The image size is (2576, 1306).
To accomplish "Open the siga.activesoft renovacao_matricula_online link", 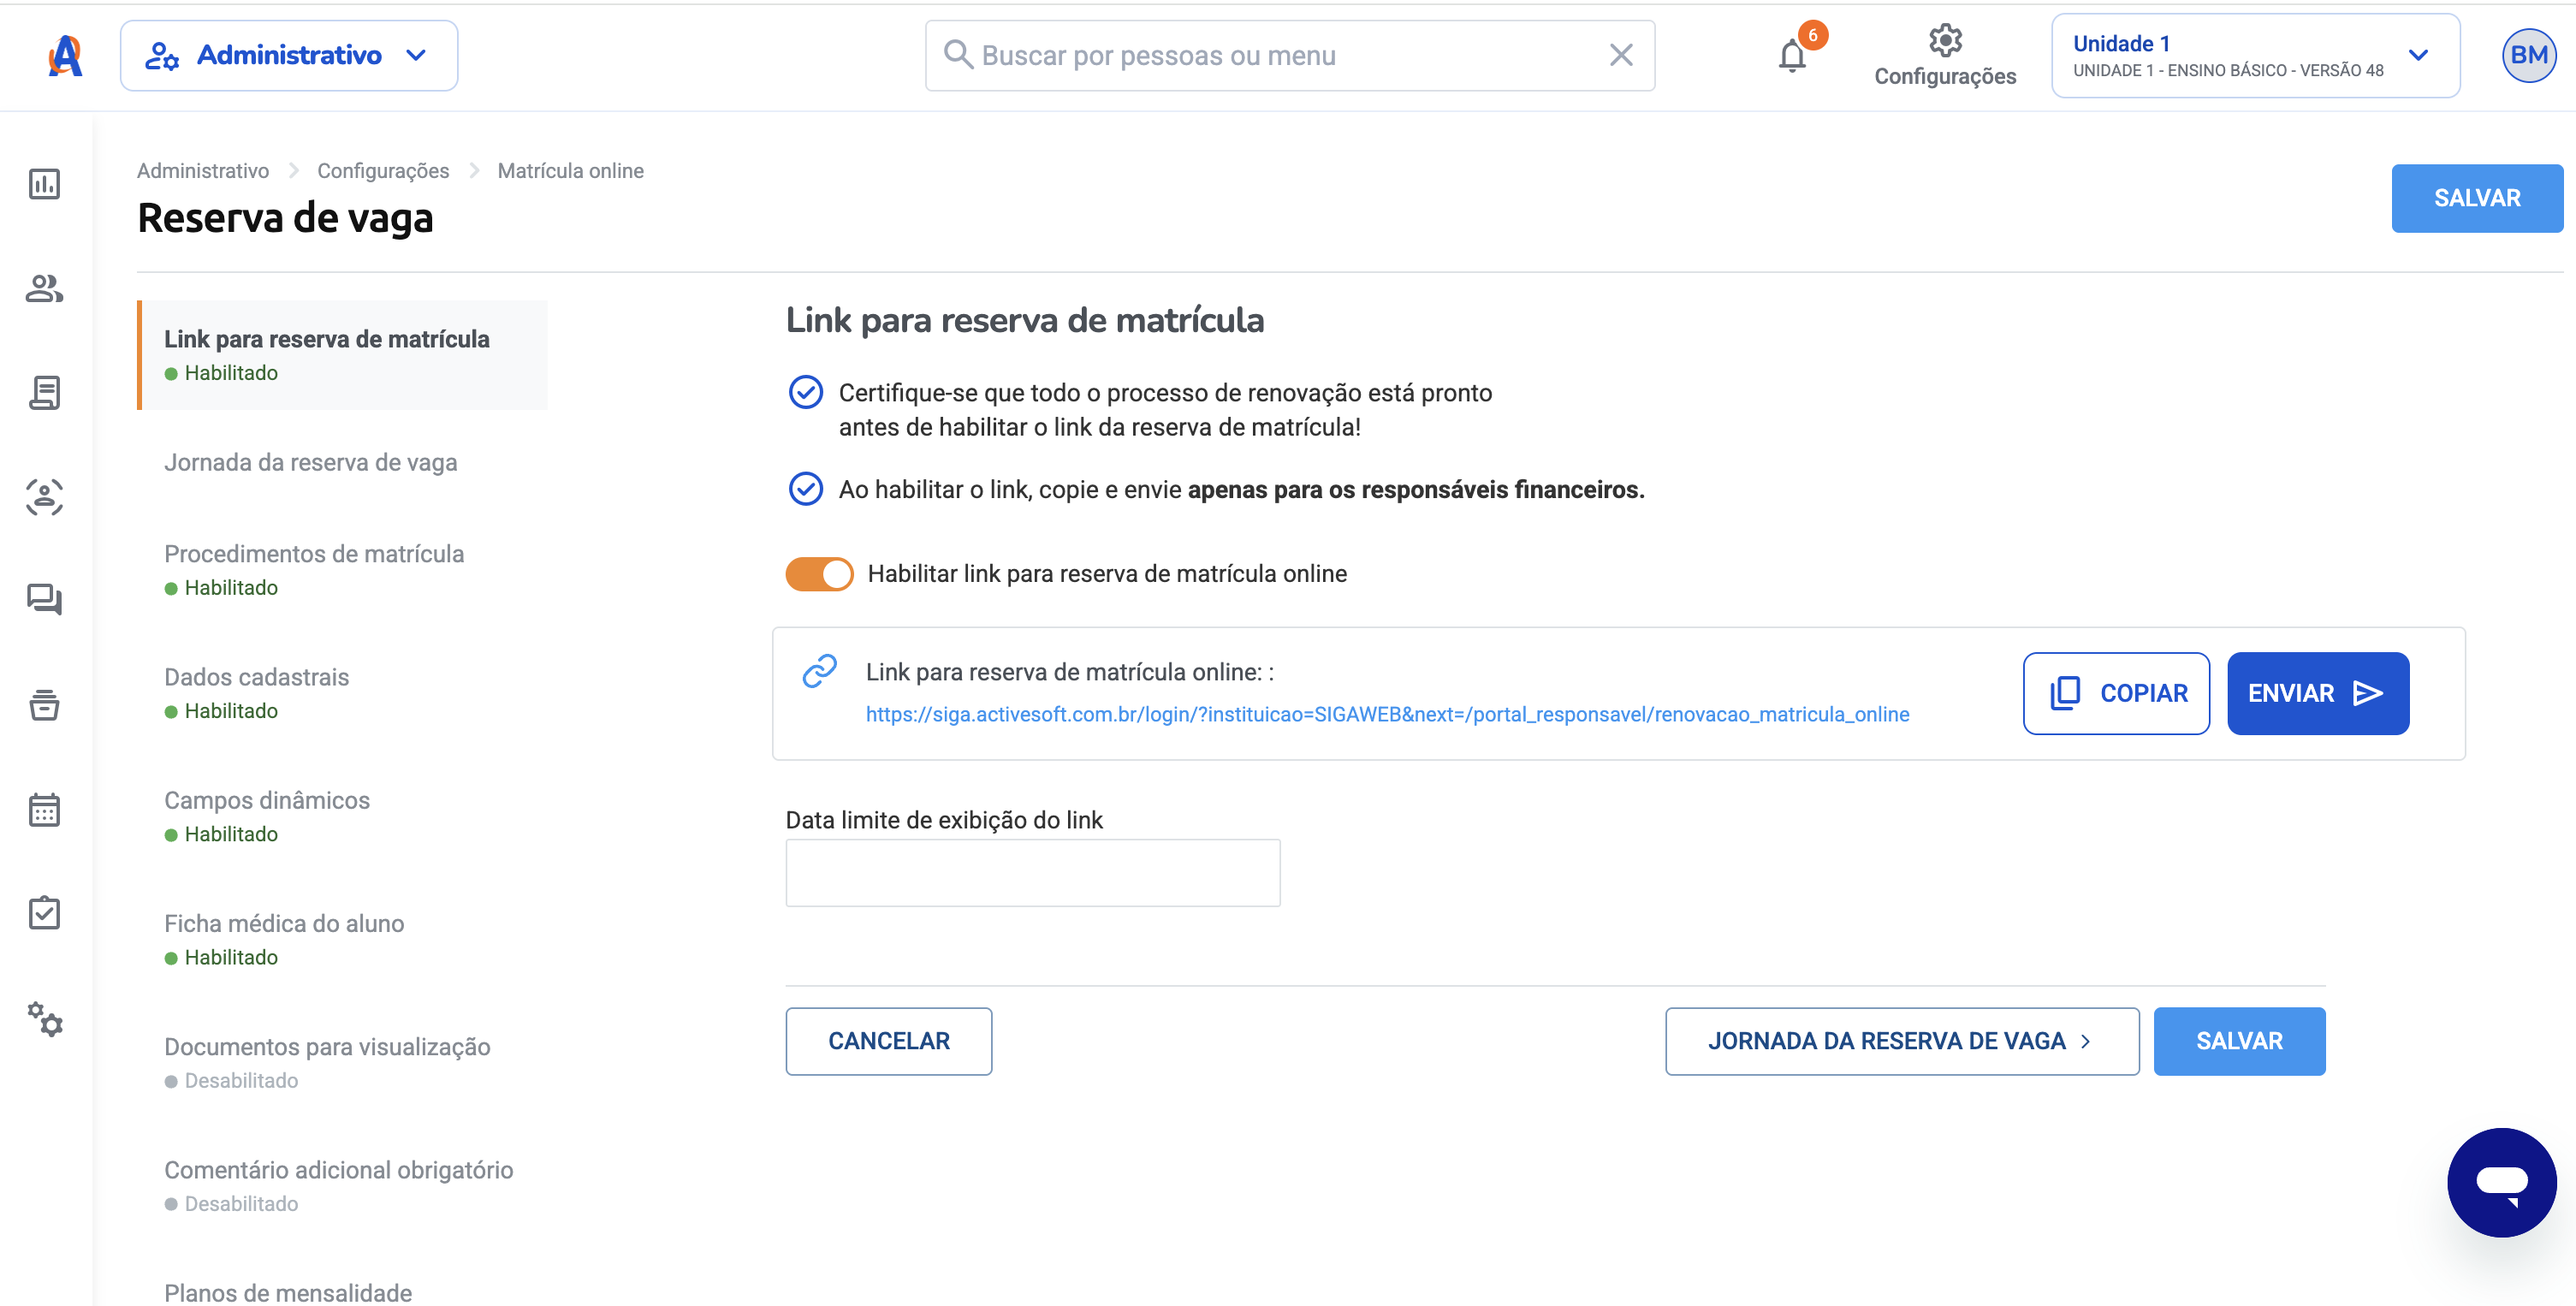I will click(x=1387, y=714).
